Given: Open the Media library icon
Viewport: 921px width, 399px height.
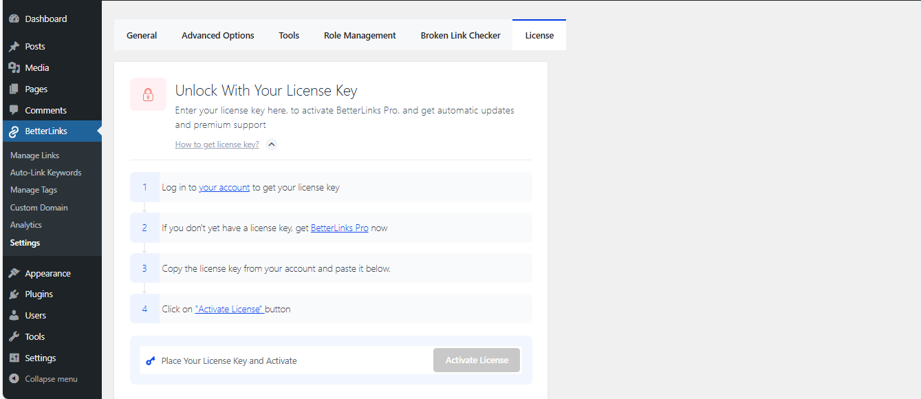Looking at the screenshot, I should [15, 67].
